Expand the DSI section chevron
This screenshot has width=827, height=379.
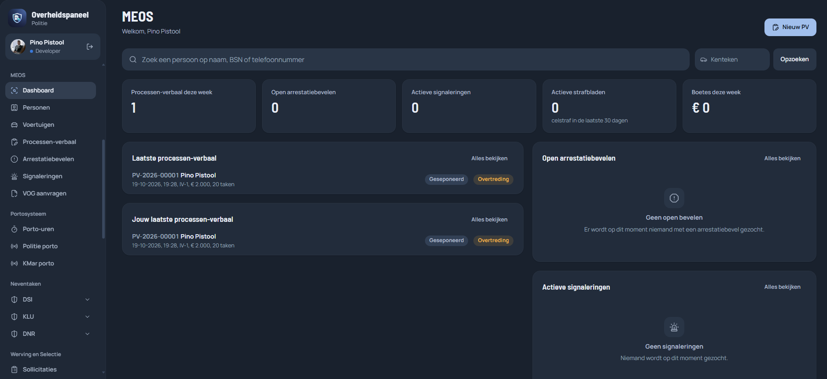click(87, 299)
